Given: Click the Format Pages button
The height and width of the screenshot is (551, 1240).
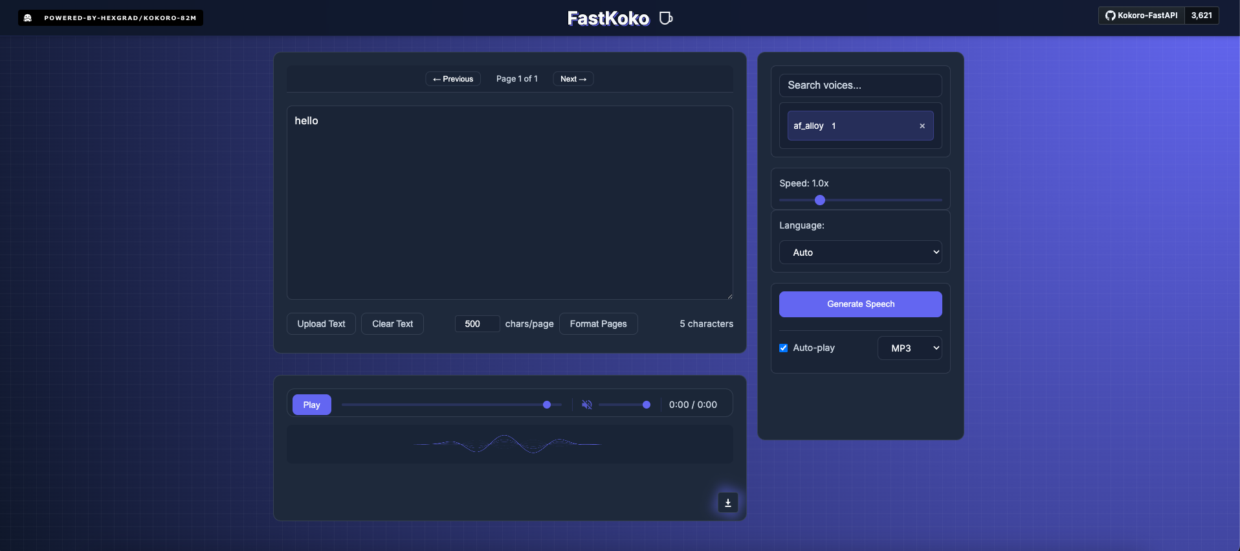Looking at the screenshot, I should [598, 324].
